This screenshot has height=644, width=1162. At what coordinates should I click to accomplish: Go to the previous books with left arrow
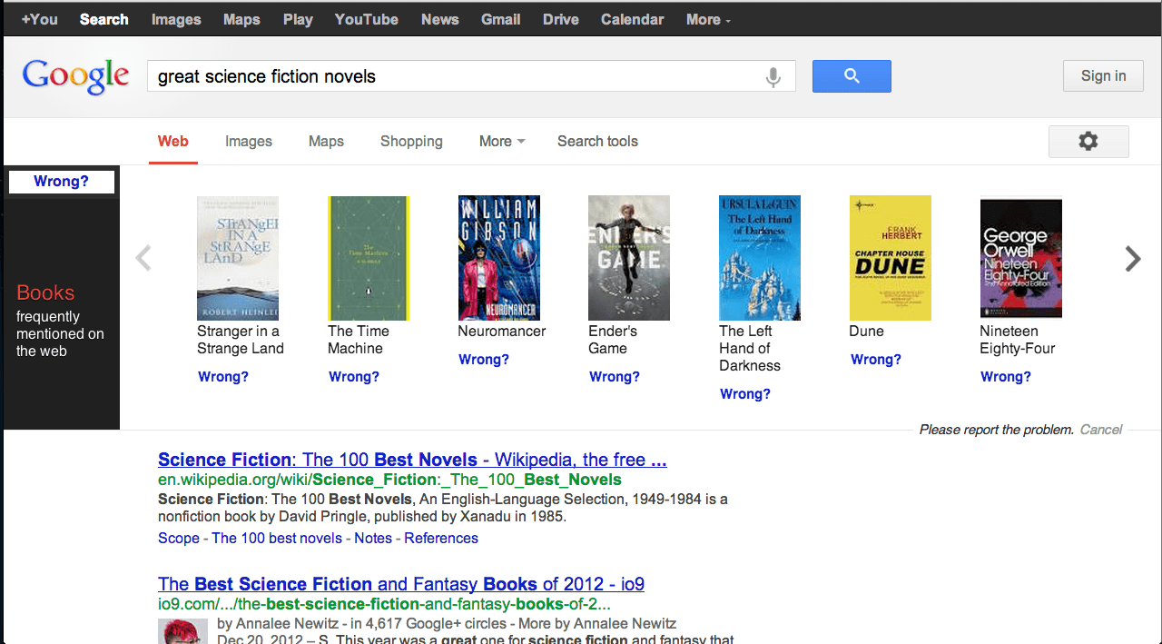tap(143, 259)
